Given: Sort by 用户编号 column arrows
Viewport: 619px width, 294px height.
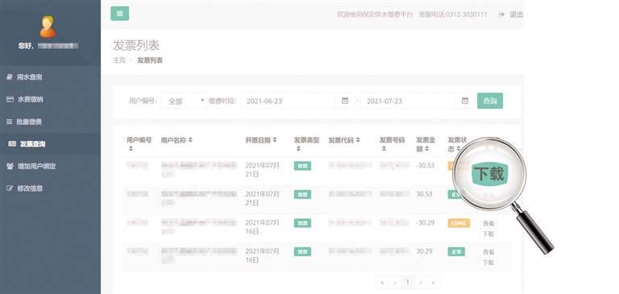Looking at the screenshot, I should click(x=131, y=149).
